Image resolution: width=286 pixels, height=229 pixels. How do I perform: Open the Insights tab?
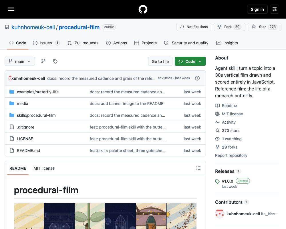click(x=227, y=43)
